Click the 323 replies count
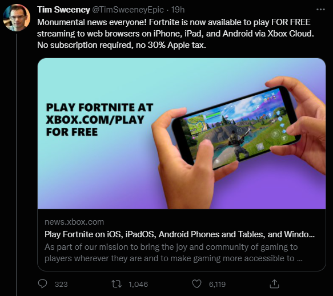This screenshot has height=296, width=333. (61, 284)
